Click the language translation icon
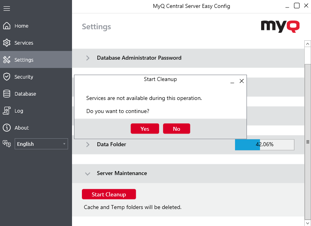The image size is (311, 226). 6,144
